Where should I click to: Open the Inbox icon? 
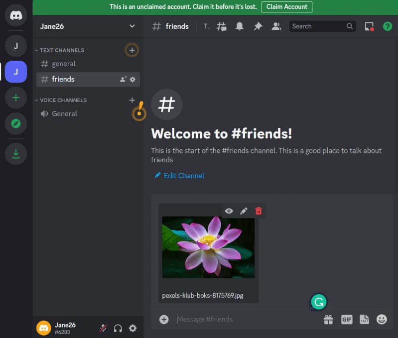pyautogui.click(x=369, y=26)
